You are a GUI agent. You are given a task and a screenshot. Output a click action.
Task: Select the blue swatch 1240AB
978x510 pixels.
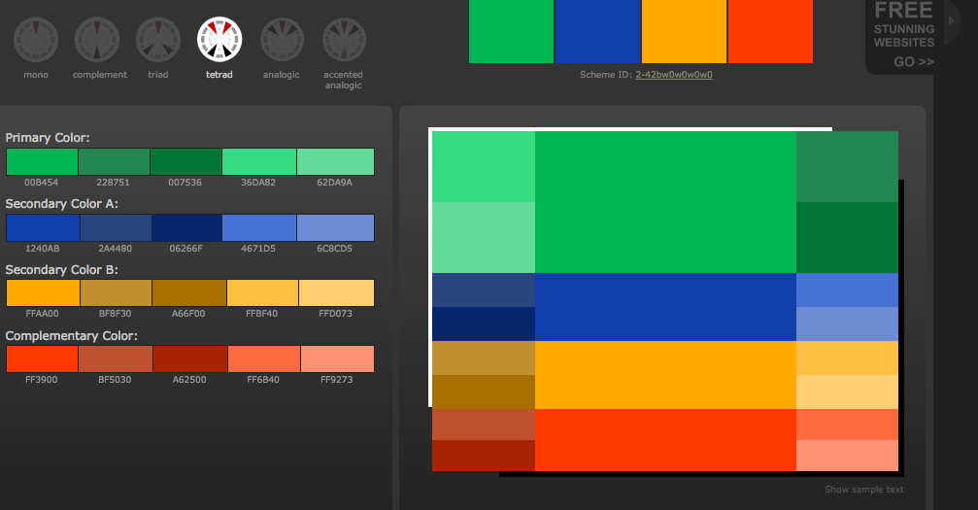coord(42,227)
